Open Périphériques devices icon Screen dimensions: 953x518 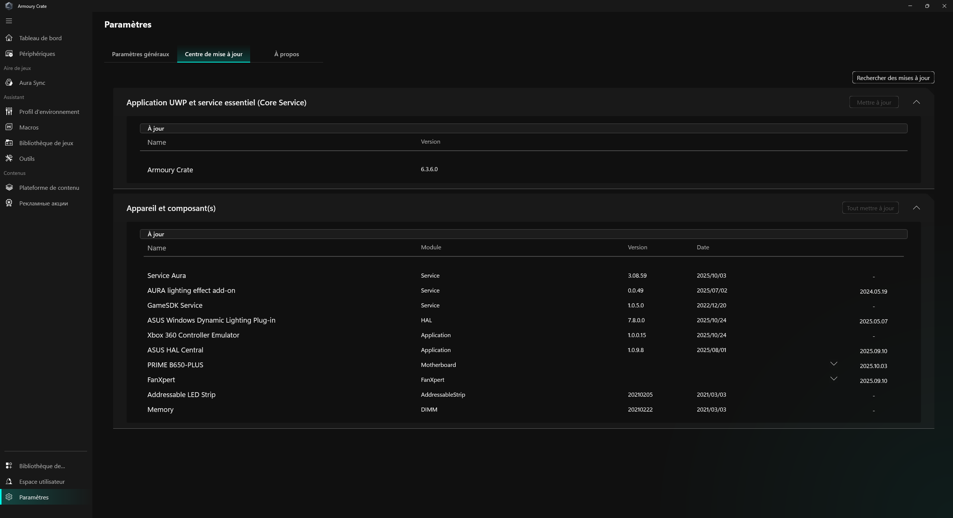9,54
